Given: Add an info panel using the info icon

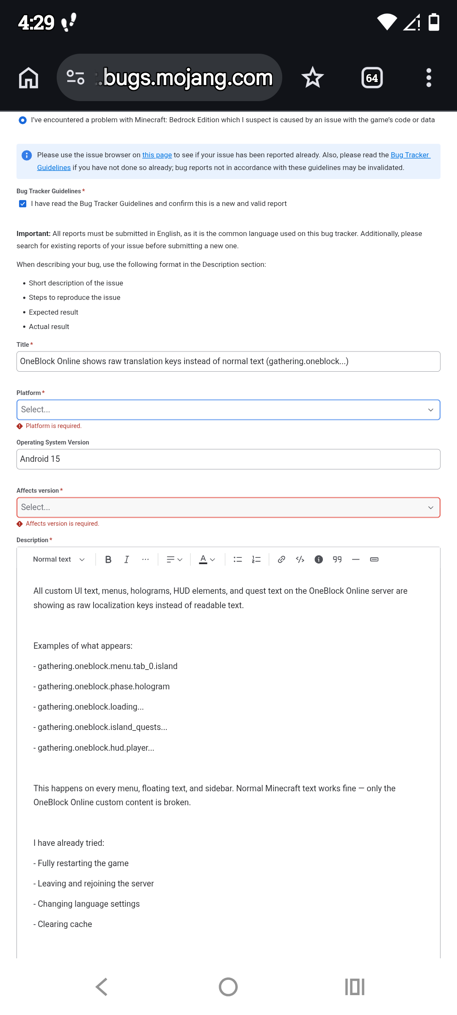Looking at the screenshot, I should [319, 560].
